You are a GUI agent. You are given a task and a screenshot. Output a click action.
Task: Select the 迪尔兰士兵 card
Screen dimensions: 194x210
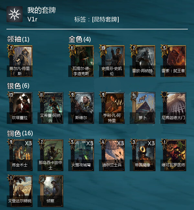point(112,155)
